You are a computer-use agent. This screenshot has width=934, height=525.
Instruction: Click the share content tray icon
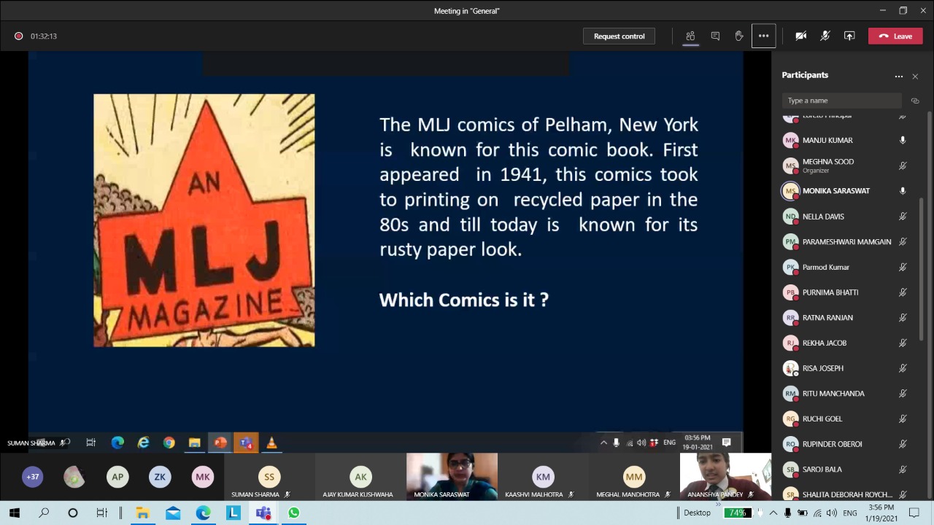coord(849,36)
